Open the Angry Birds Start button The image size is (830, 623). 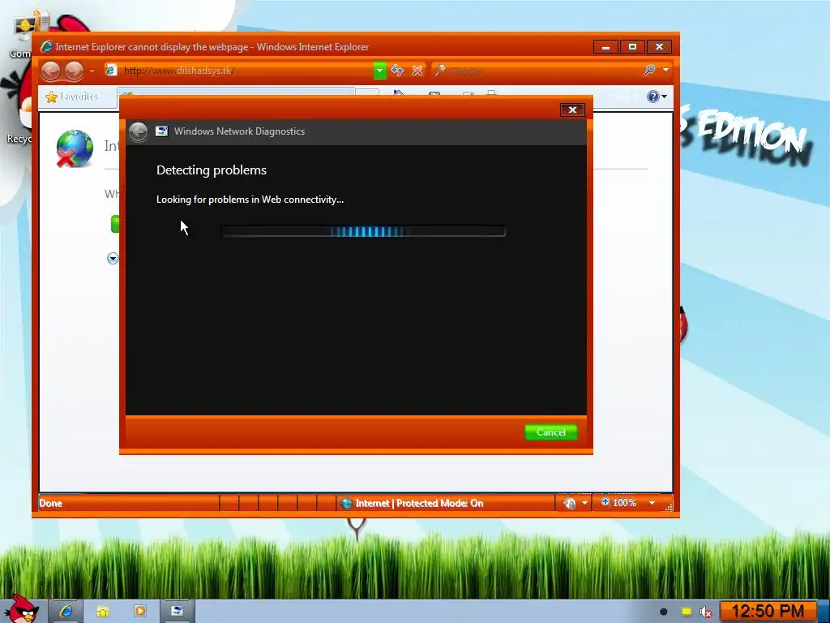point(22,609)
